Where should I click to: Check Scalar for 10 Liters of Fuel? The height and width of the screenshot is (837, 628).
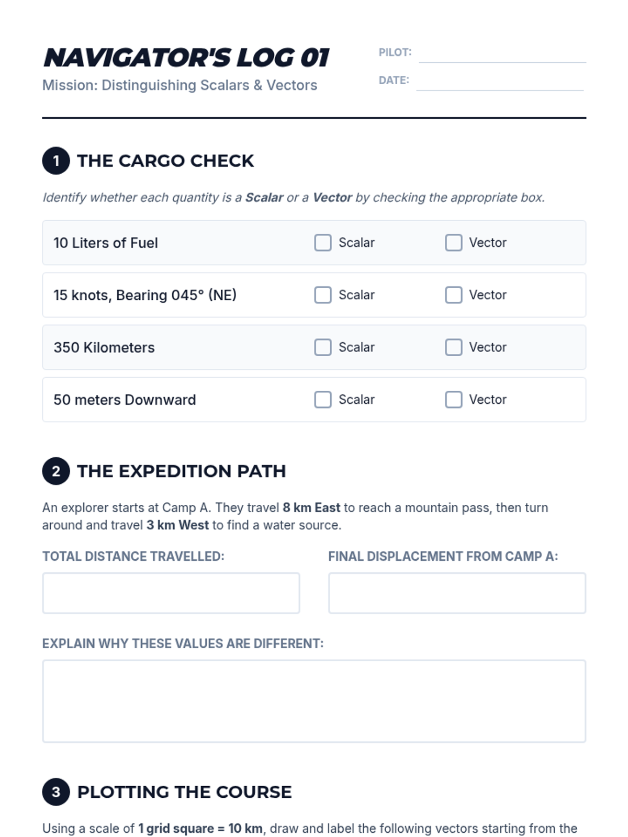click(x=323, y=243)
